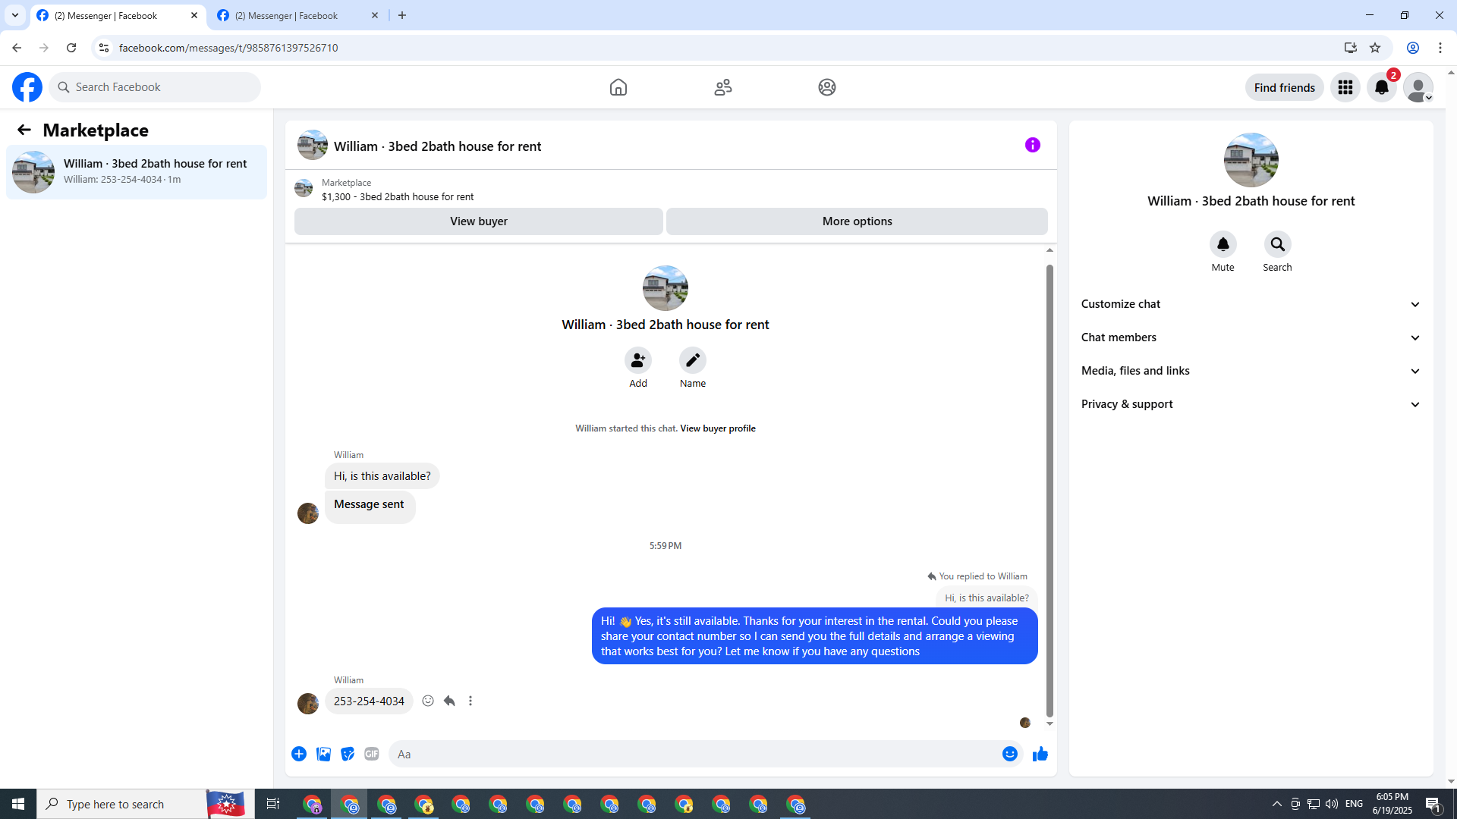The image size is (1457, 819).
Task: Open the Friends icon in top navigation
Action: click(x=723, y=87)
